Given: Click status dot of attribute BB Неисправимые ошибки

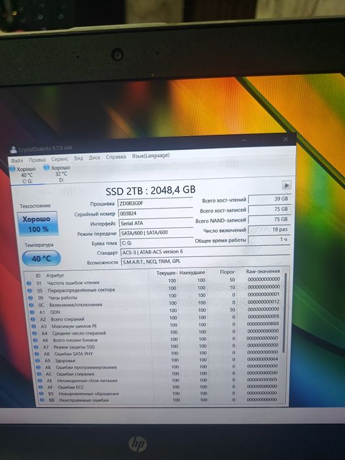Looking at the screenshot, I should (42, 400).
